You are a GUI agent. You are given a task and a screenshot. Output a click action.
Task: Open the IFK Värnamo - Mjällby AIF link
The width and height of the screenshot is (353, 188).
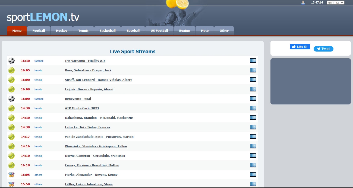pos(85,61)
